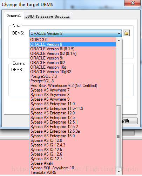Select ORACLE Version 8i (8.1.5)
The height and width of the screenshot is (176, 142).
pos(73,49)
